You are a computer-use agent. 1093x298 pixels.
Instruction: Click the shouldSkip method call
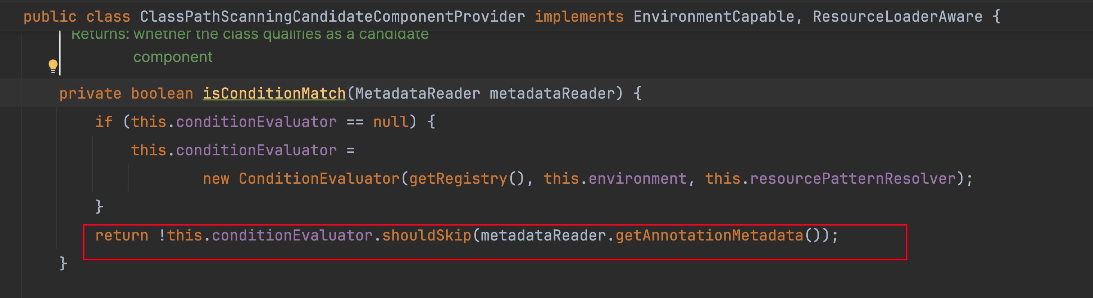427,235
